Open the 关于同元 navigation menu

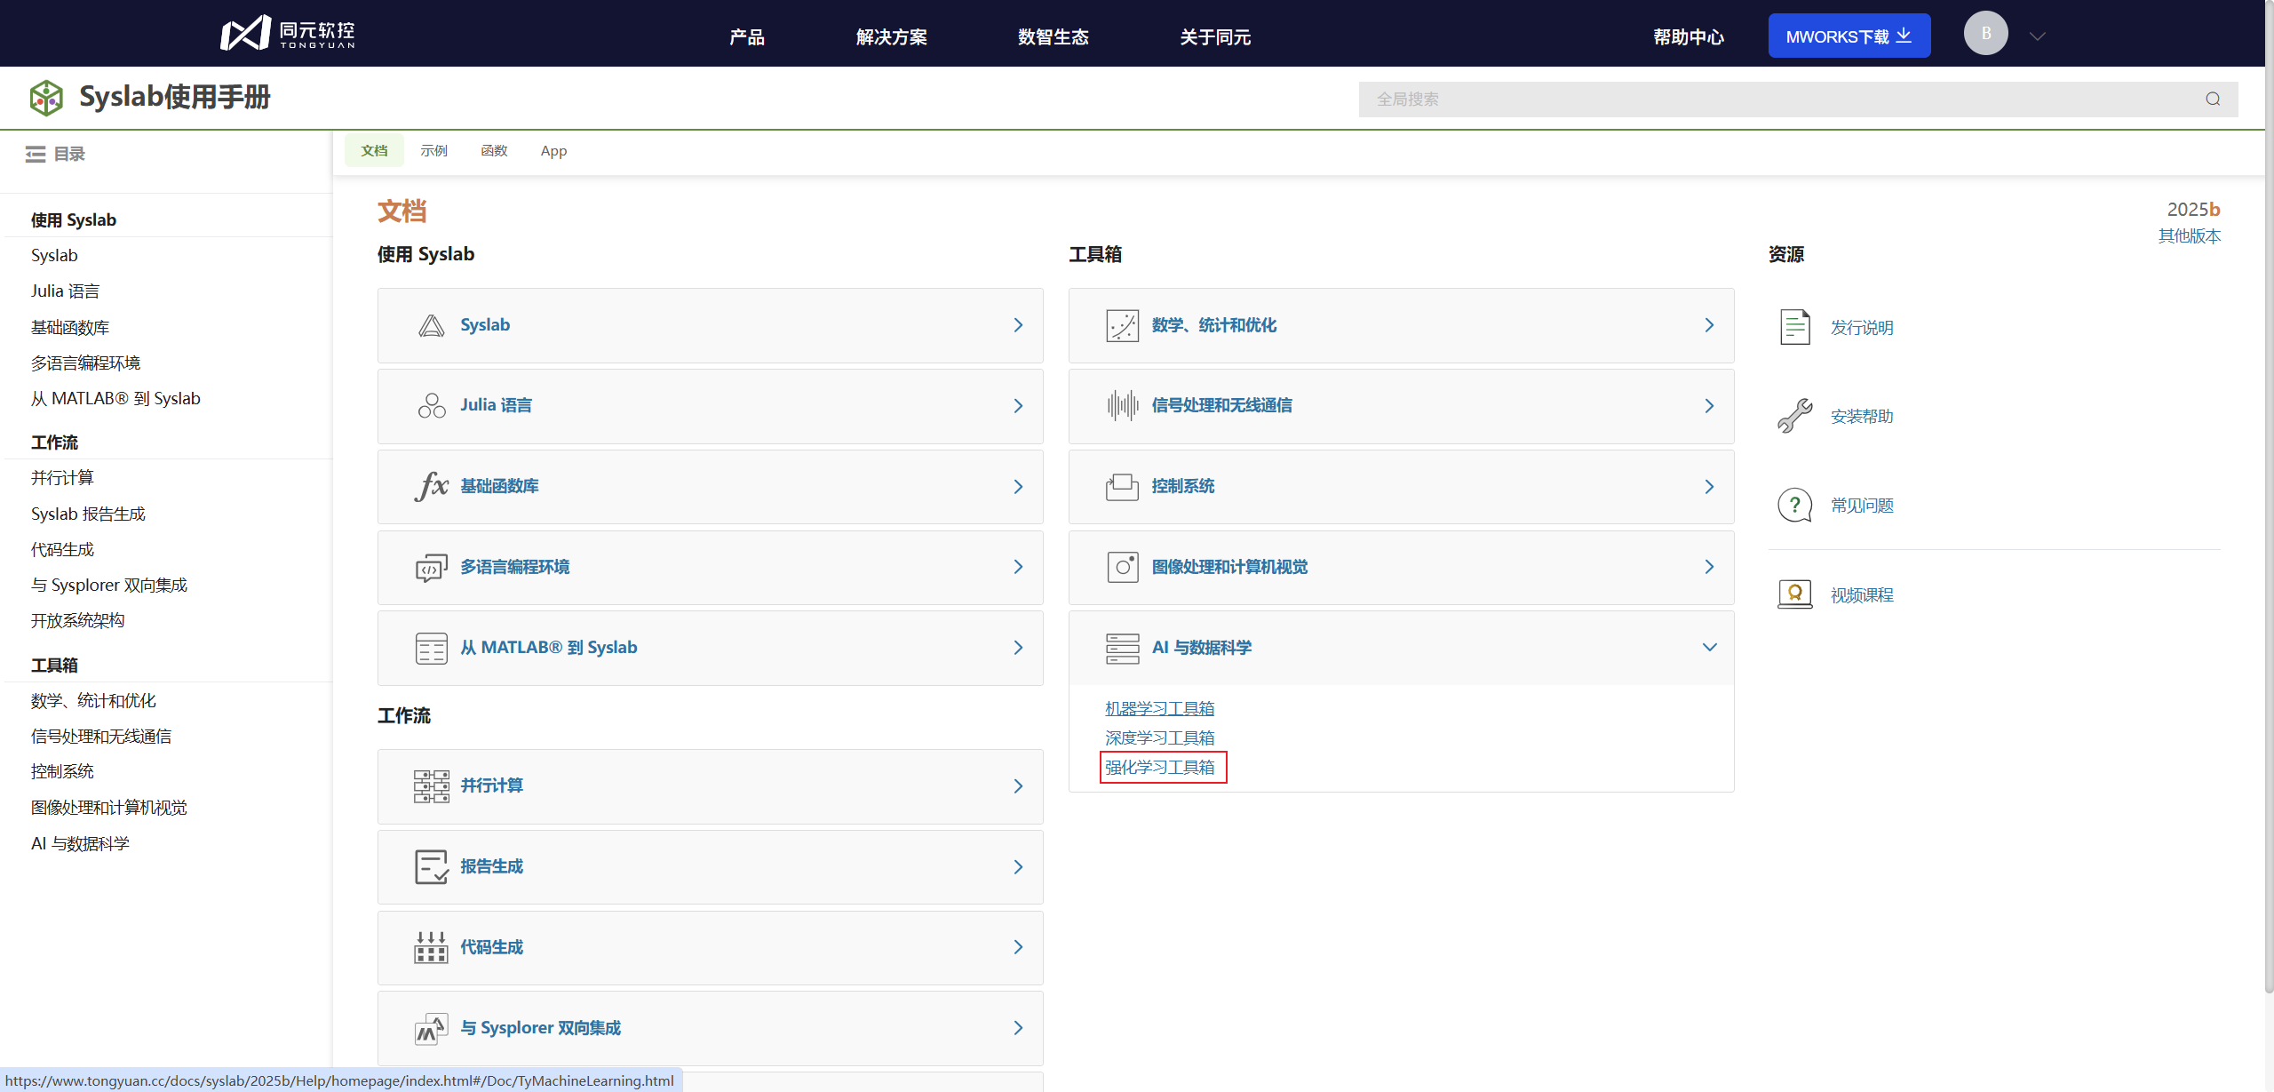[x=1214, y=37]
